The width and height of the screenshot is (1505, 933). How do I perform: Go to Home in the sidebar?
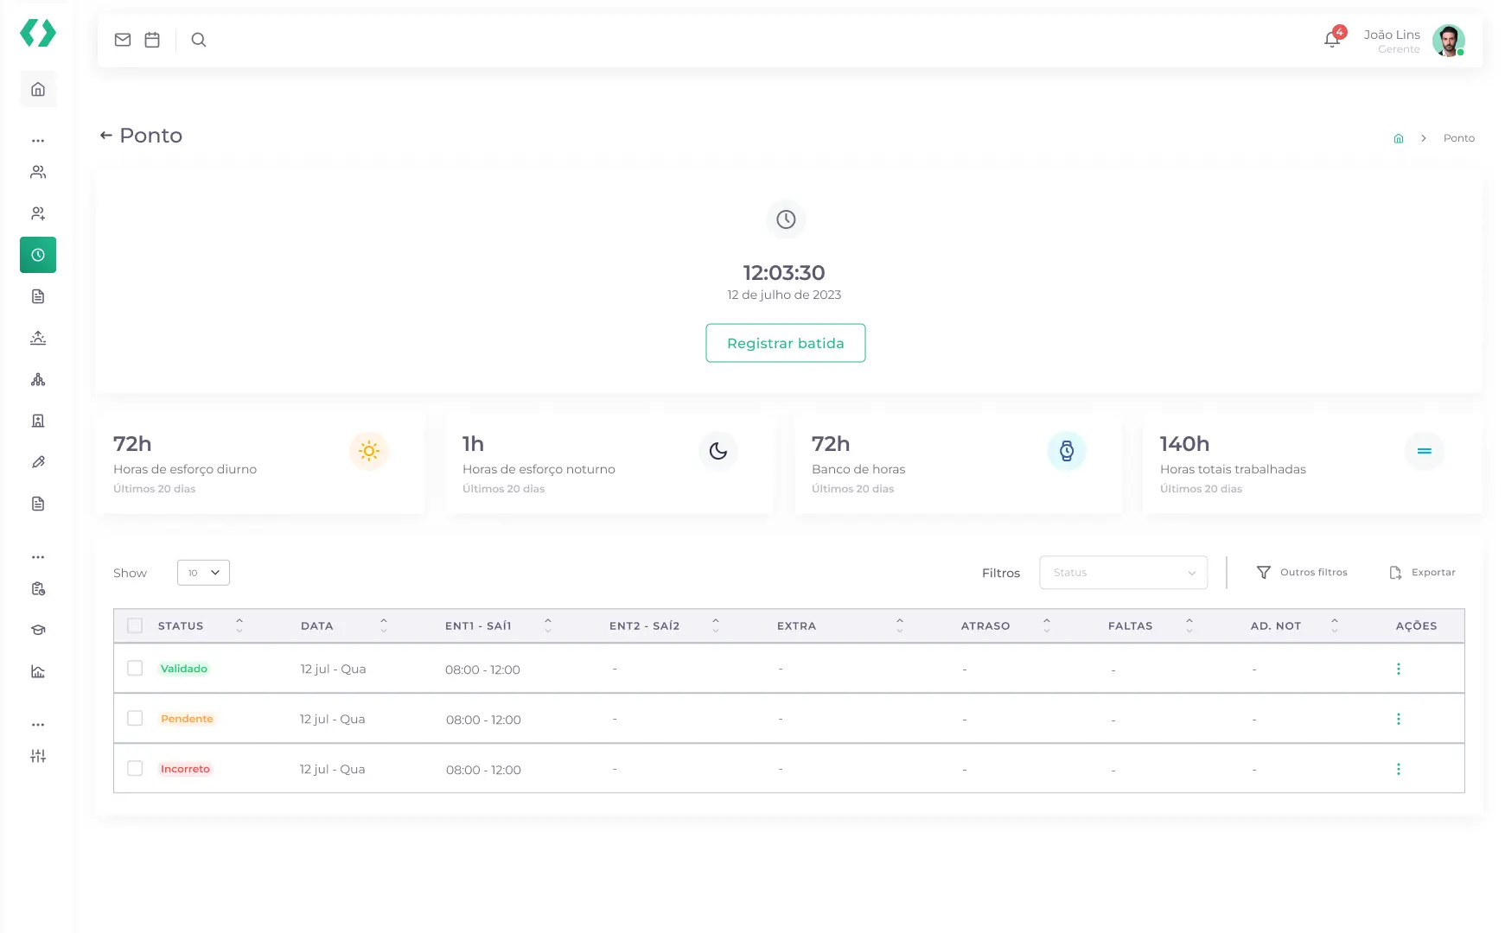tap(38, 89)
